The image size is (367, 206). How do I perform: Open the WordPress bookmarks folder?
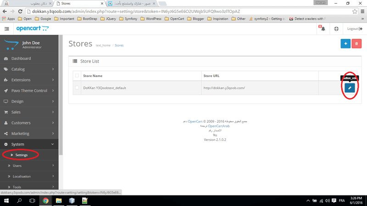[x=151, y=19]
